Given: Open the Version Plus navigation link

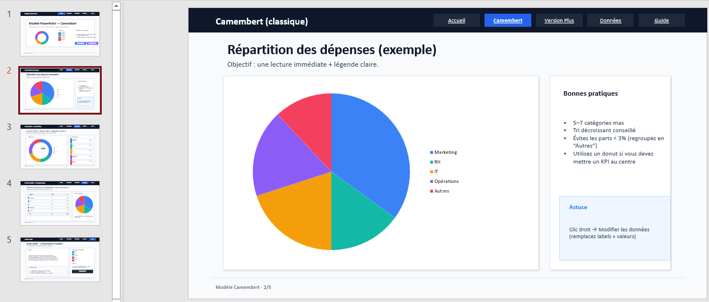Looking at the screenshot, I should point(559,21).
